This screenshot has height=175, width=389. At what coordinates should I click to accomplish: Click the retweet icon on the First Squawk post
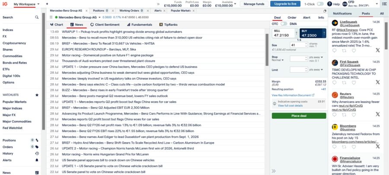[344, 82]
